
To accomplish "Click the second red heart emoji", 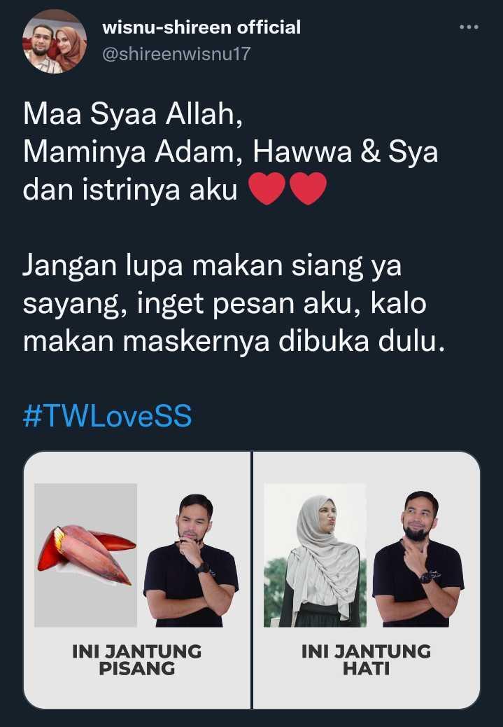I will coord(308,188).
